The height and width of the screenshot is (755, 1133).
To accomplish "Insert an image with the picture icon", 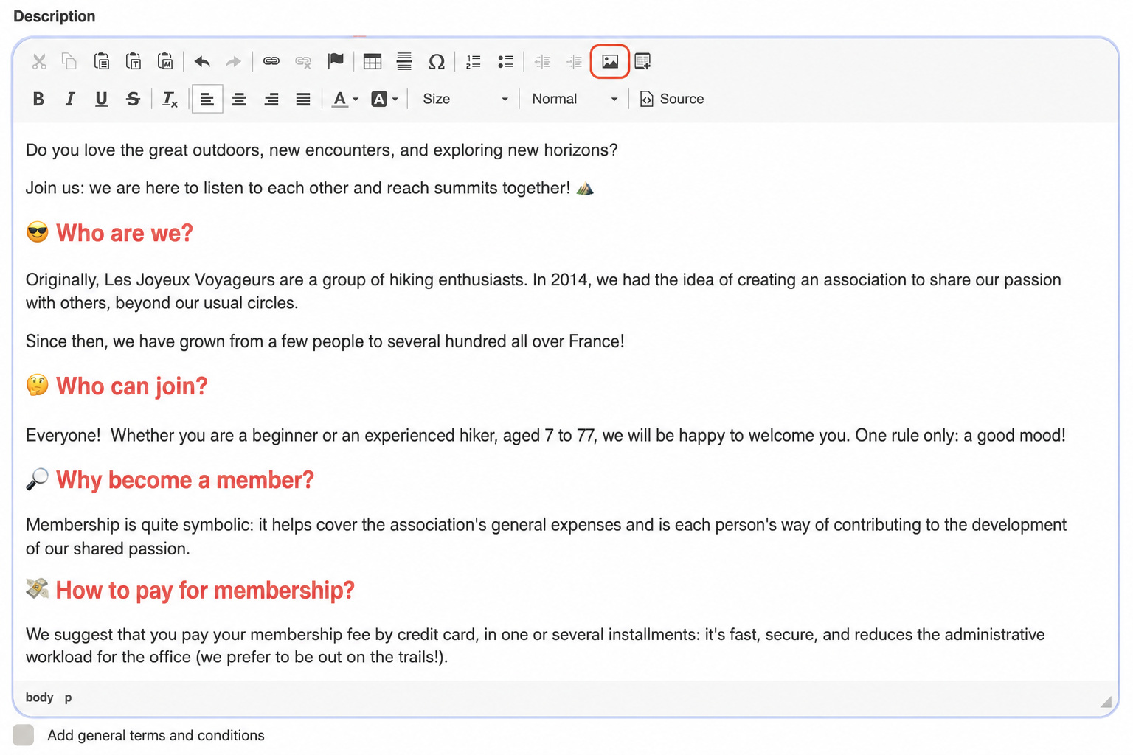I will [610, 61].
